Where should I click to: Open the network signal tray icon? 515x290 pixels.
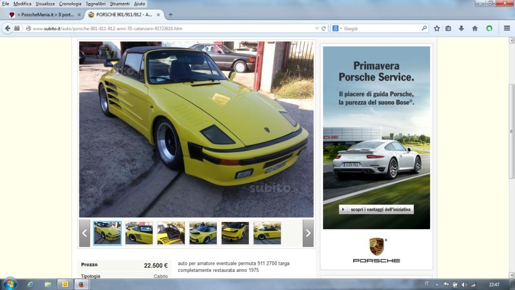point(473,285)
